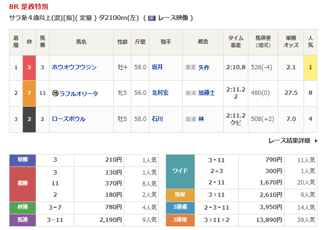Open trainer 矢作 stable page
This screenshot has height=230, width=324.
pos(204,67)
